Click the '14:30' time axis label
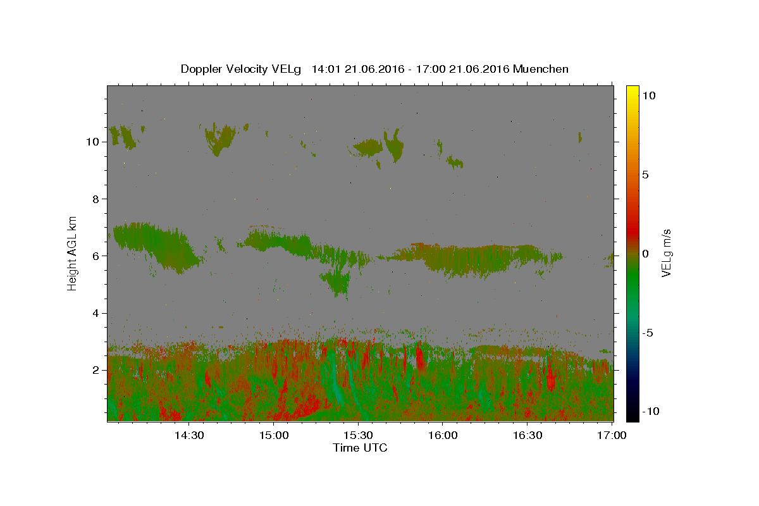This screenshot has width=759, height=506. 188,436
